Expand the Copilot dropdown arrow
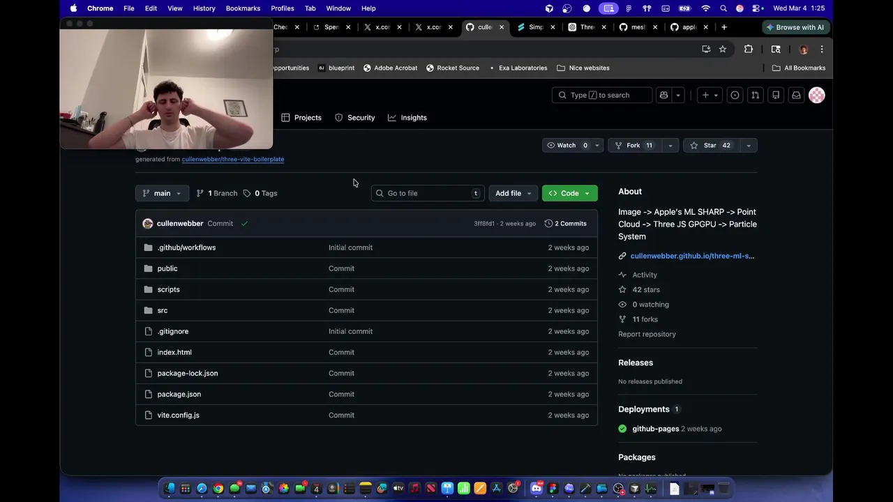Image resolution: width=893 pixels, height=502 pixels. (x=677, y=95)
